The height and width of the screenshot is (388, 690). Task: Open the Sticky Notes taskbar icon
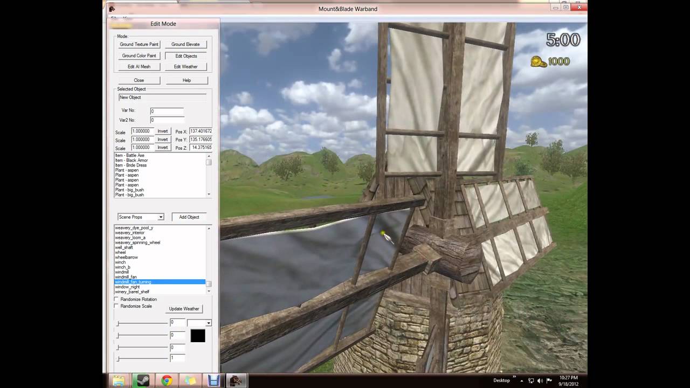[190, 381]
